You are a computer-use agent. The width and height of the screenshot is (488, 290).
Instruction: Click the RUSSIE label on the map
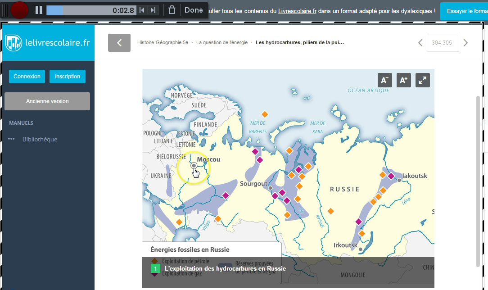click(344, 189)
